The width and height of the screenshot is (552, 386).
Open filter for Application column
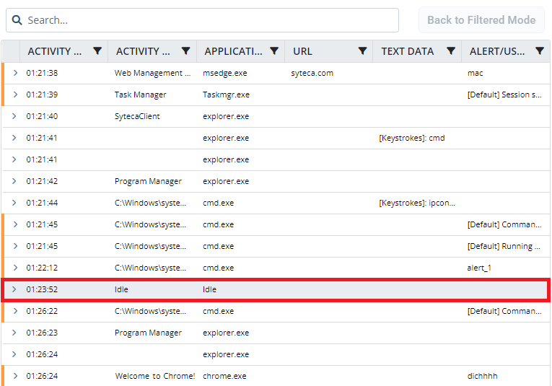[273, 51]
